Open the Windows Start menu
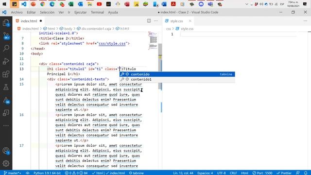The width and height of the screenshot is (311, 175). pos(4,4)
